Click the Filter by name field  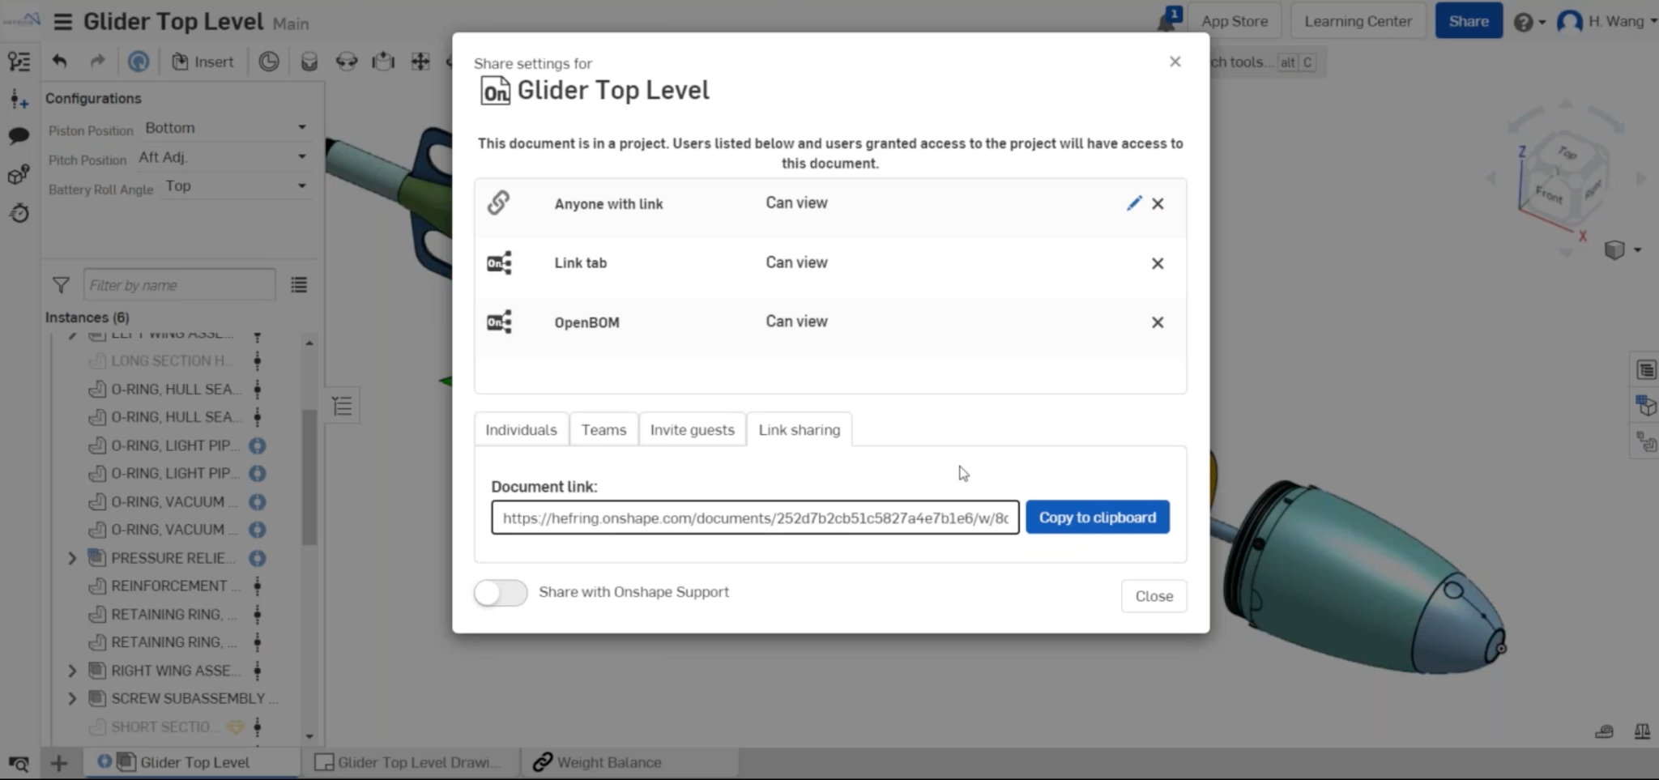[179, 285]
